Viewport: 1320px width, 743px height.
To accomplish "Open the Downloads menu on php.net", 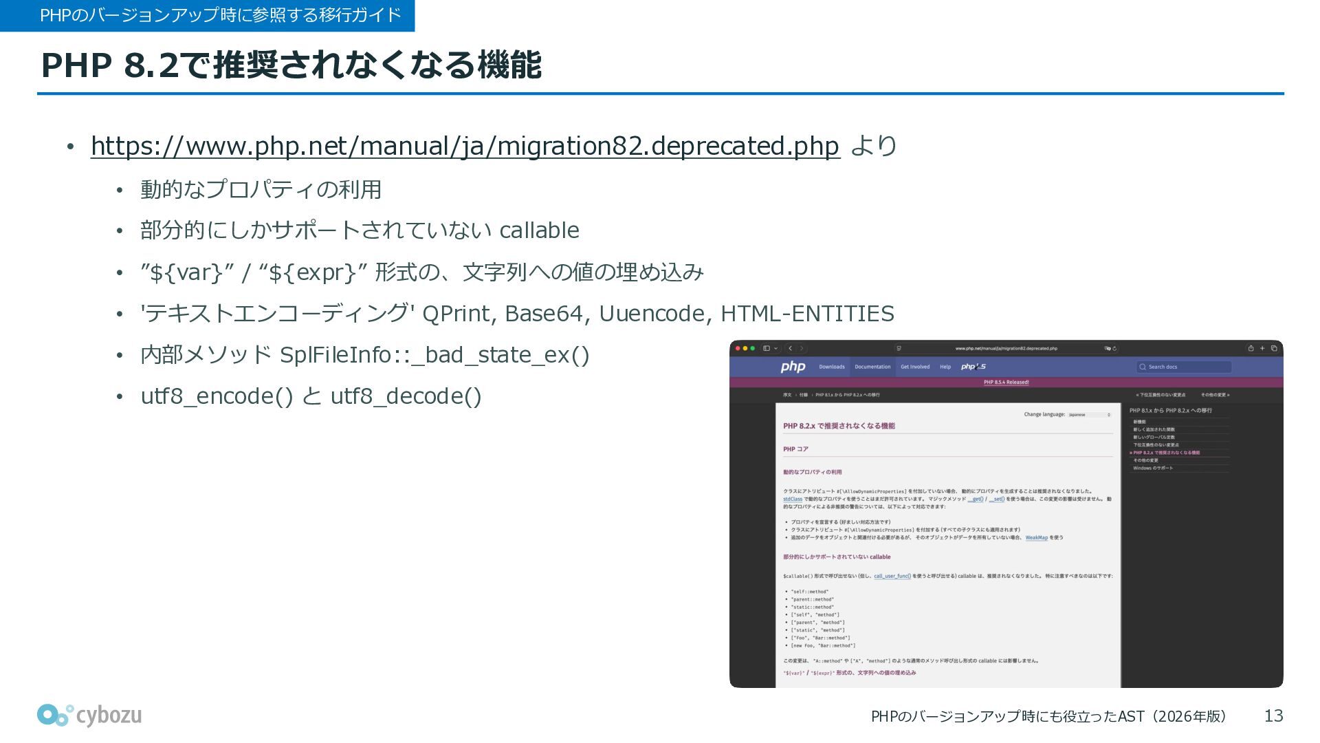I will click(831, 367).
